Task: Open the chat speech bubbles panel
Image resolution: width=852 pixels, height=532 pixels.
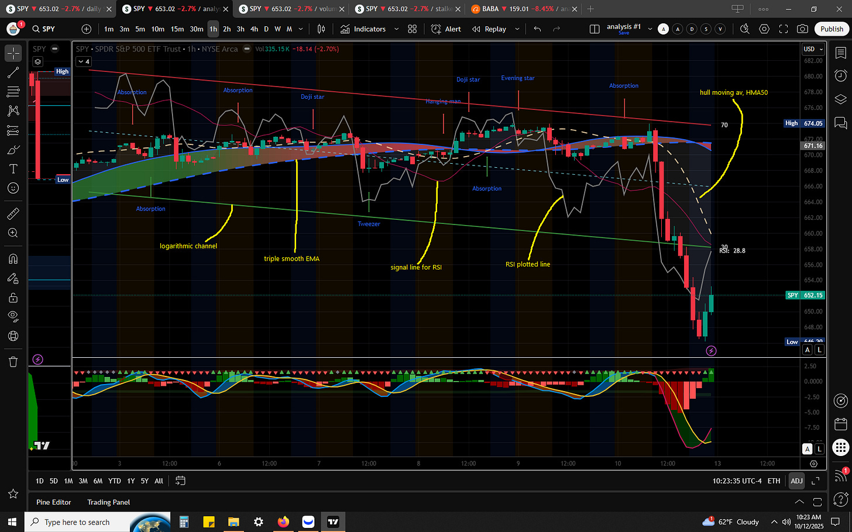Action: [841, 122]
